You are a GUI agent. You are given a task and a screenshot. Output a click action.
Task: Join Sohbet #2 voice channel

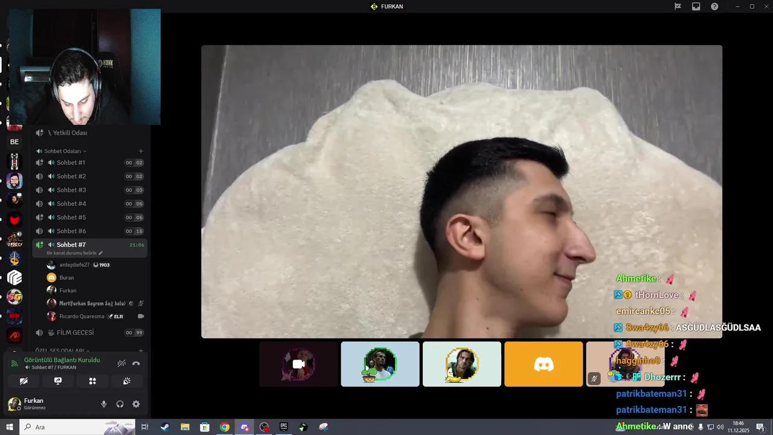tap(89, 176)
